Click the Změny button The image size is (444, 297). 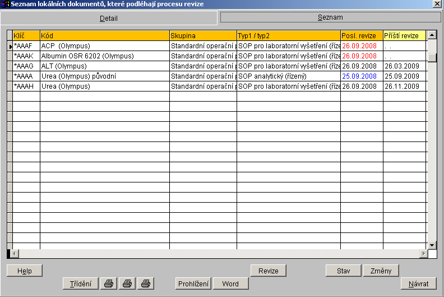point(381,271)
